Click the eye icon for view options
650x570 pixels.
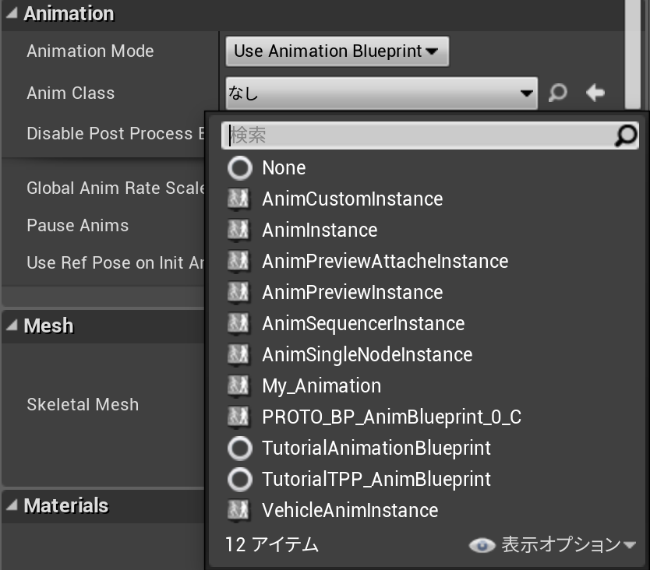coord(482,545)
